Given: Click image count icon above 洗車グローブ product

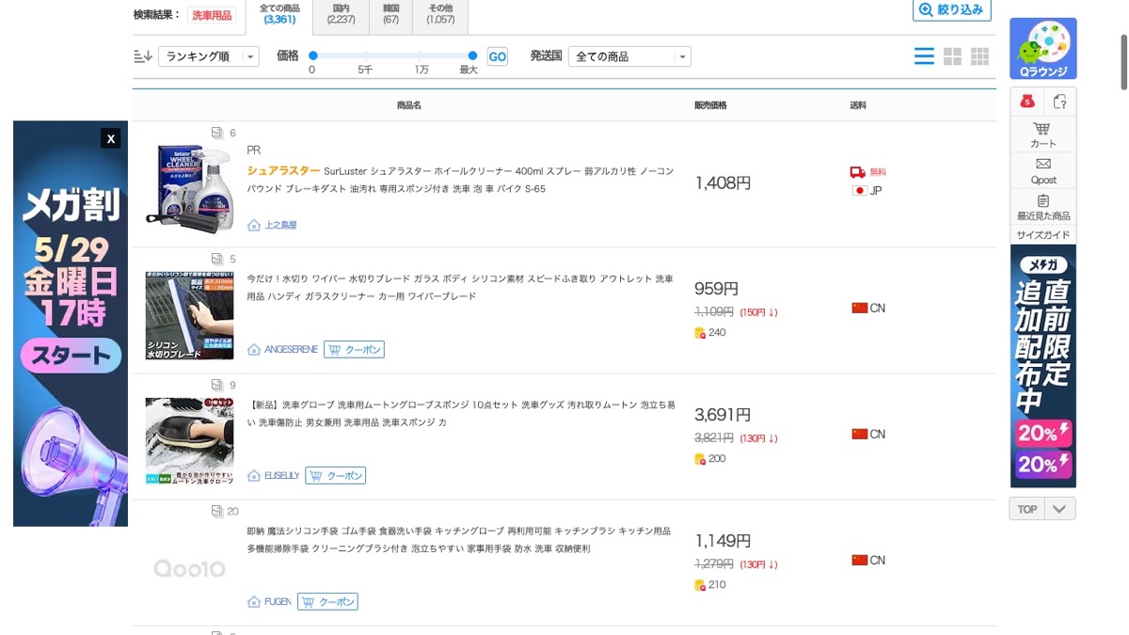Looking at the screenshot, I should pos(217,385).
